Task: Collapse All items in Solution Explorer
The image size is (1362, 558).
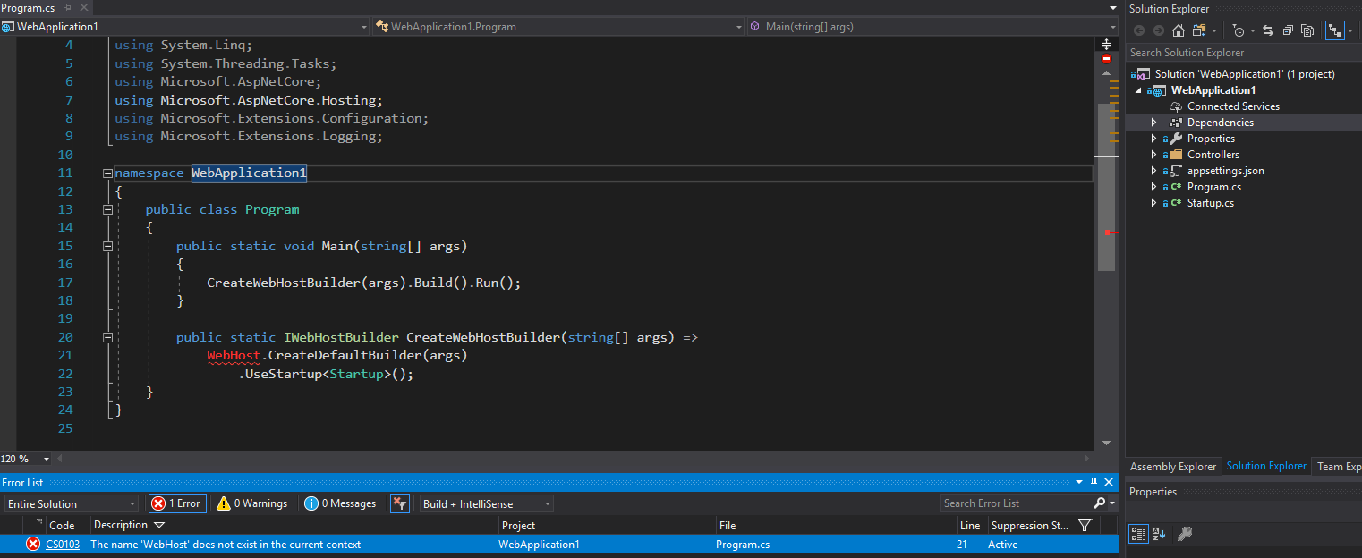Action: (x=1288, y=31)
